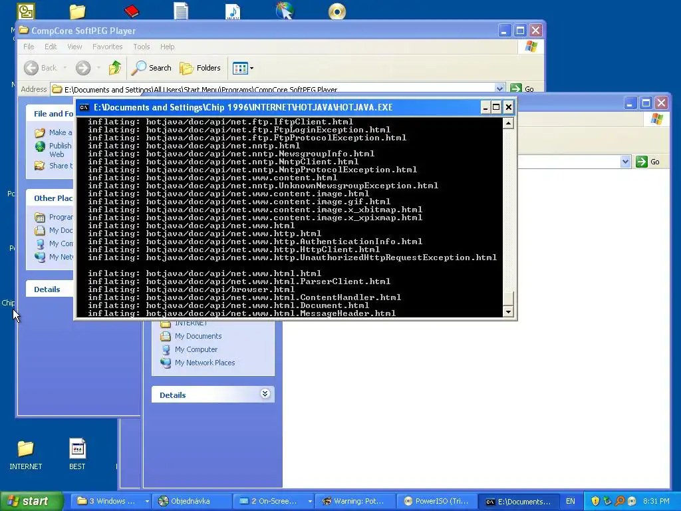This screenshot has width=681, height=511.
Task: Open the File menu in CompCore window
Action: coord(29,47)
